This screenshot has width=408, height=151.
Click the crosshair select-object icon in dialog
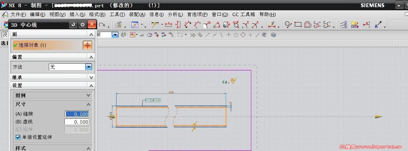[88, 45]
